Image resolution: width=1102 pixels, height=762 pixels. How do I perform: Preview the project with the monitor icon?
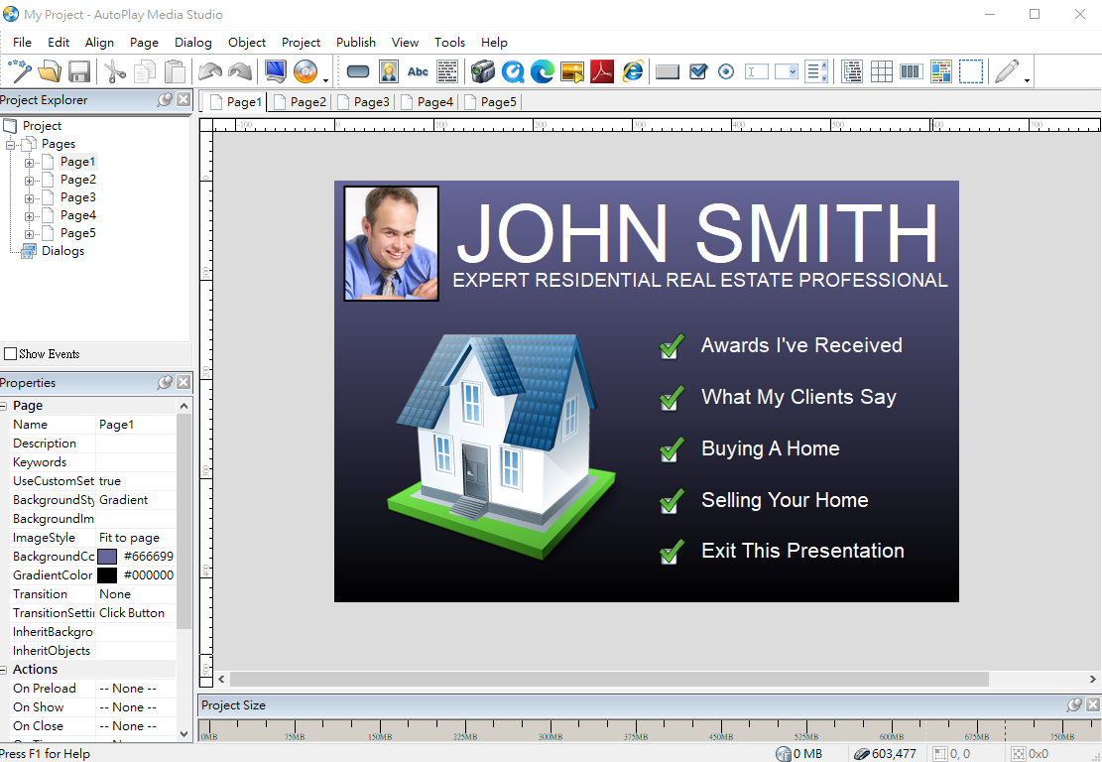pos(276,71)
